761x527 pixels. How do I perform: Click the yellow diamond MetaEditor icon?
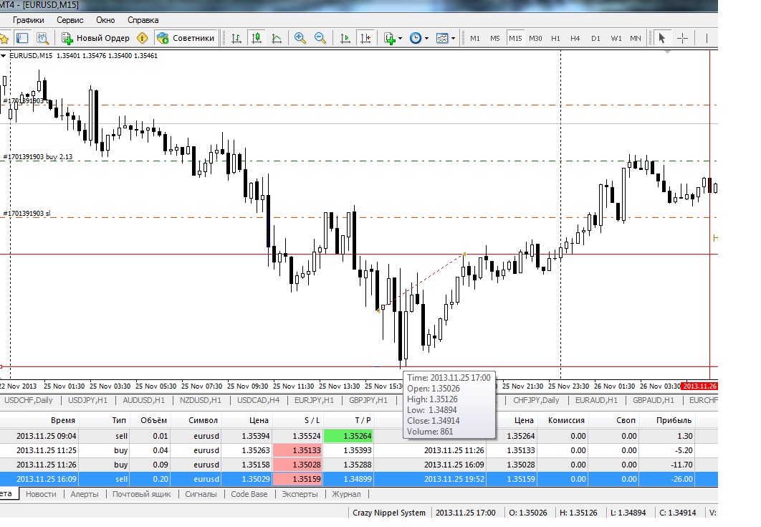point(142,38)
